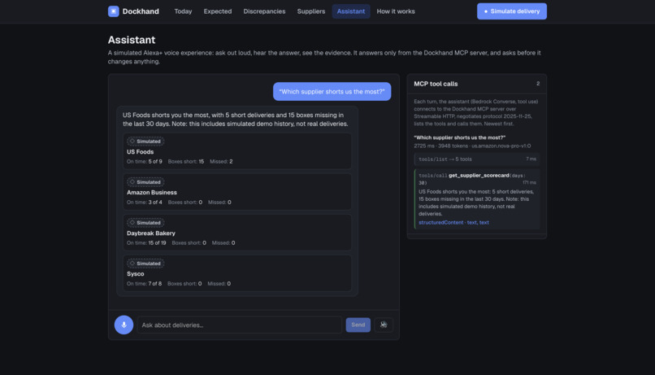Image resolution: width=655 pixels, height=375 pixels.
Task: Click "Boxes short: 15" on US Foods
Action: point(186,161)
